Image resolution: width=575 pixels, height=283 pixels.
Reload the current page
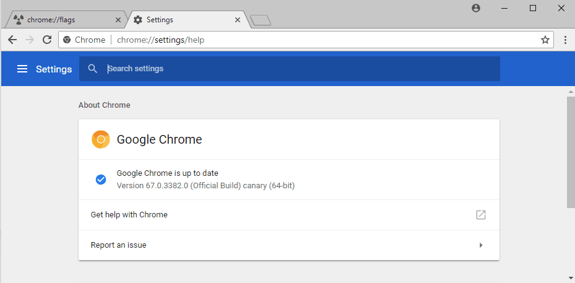[47, 40]
